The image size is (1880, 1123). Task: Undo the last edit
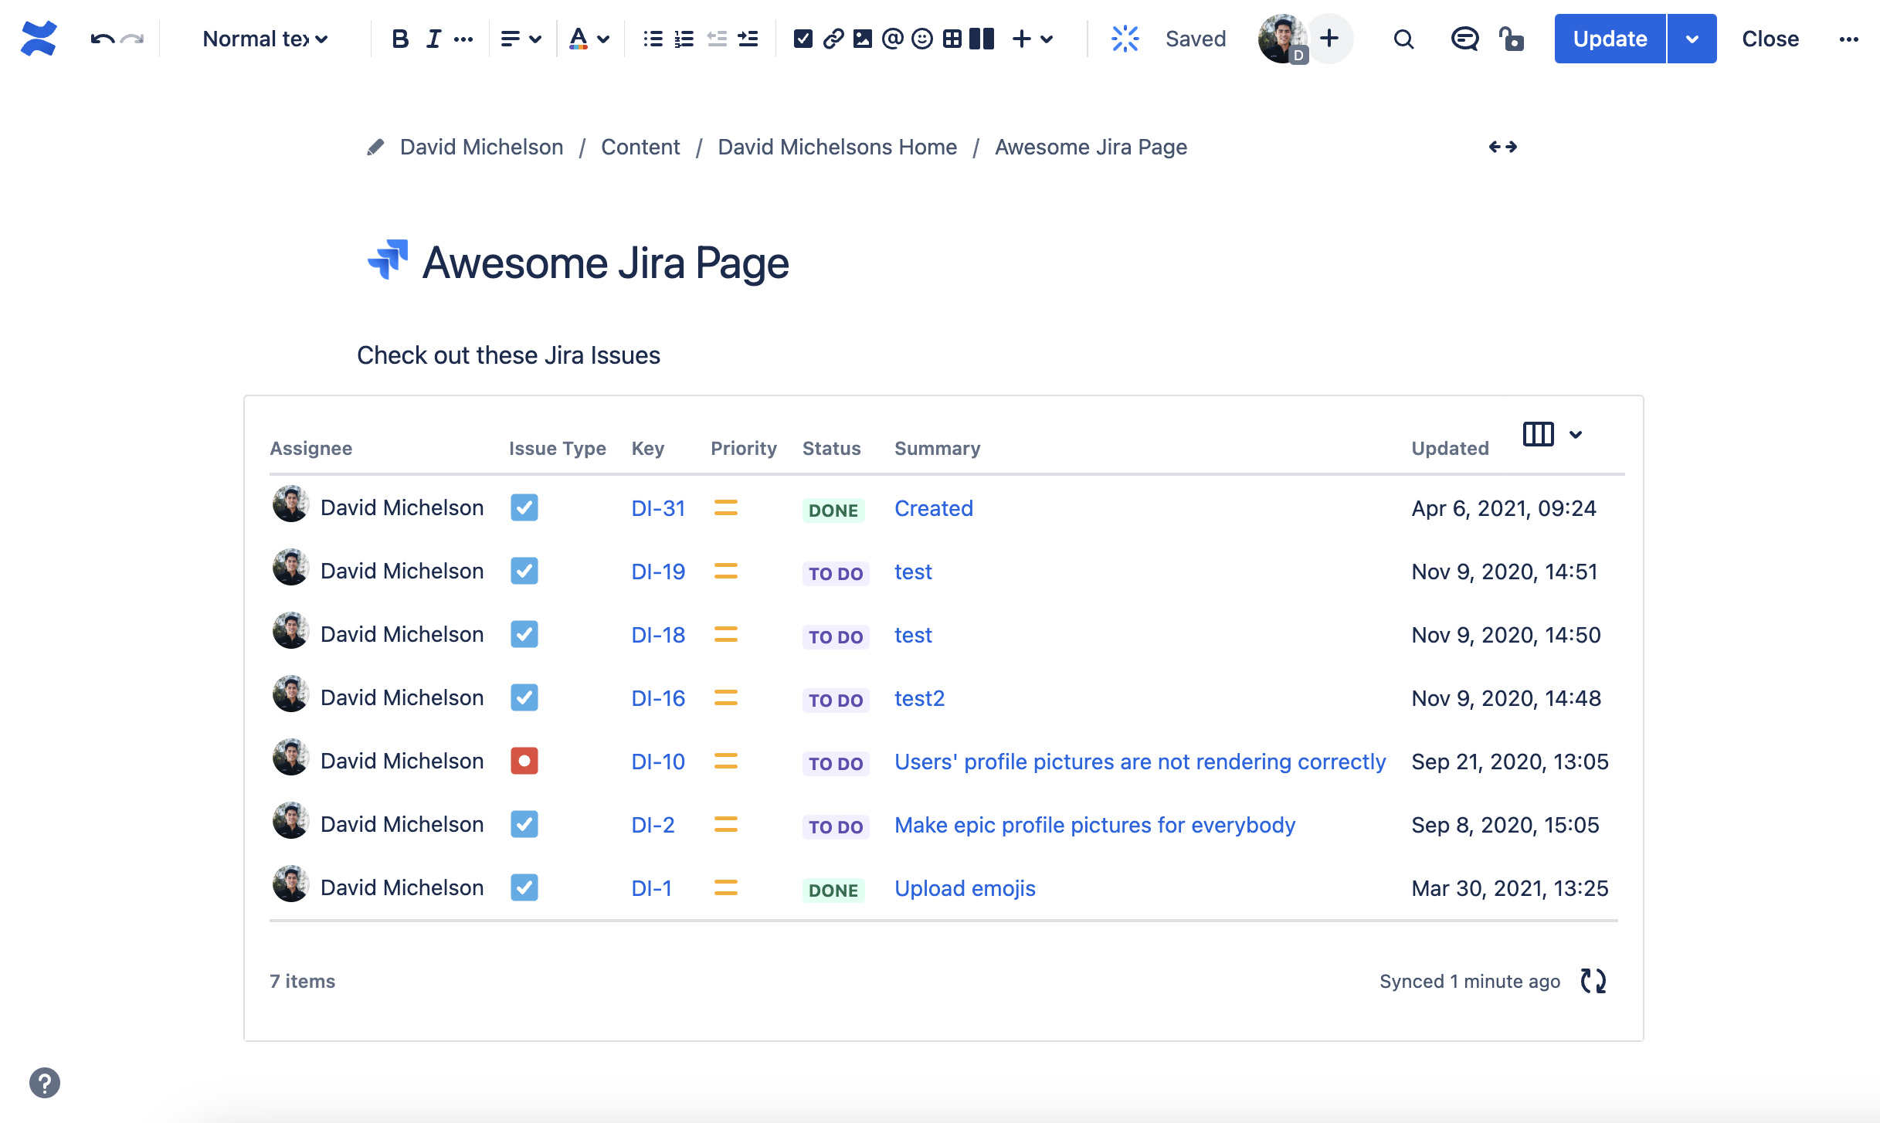101,39
